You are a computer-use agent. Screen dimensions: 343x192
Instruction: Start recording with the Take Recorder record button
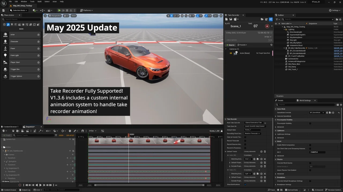click(267, 26)
